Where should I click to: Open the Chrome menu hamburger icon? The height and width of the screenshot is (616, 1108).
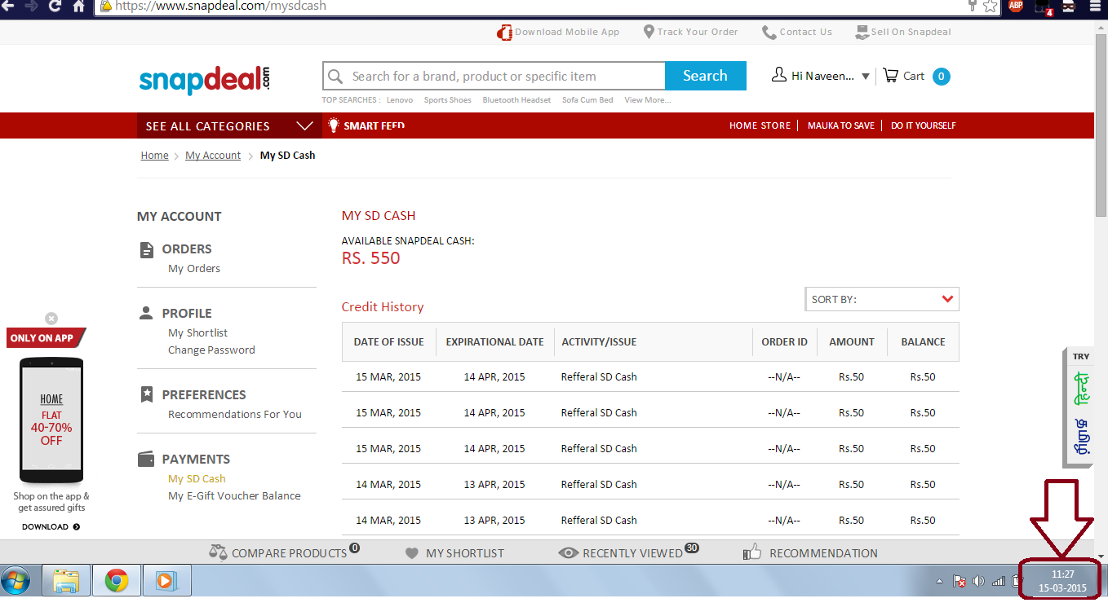point(1095,6)
